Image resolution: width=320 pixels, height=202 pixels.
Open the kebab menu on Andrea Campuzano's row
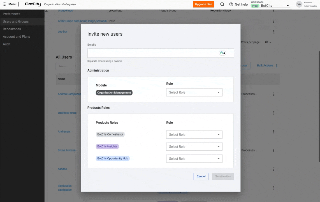tap(273, 94)
